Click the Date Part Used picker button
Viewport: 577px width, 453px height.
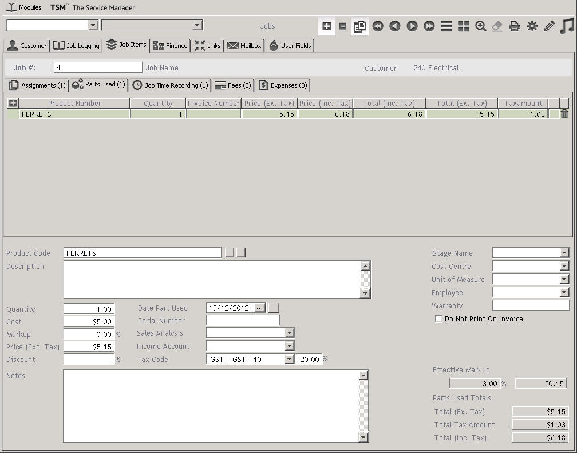pos(259,308)
